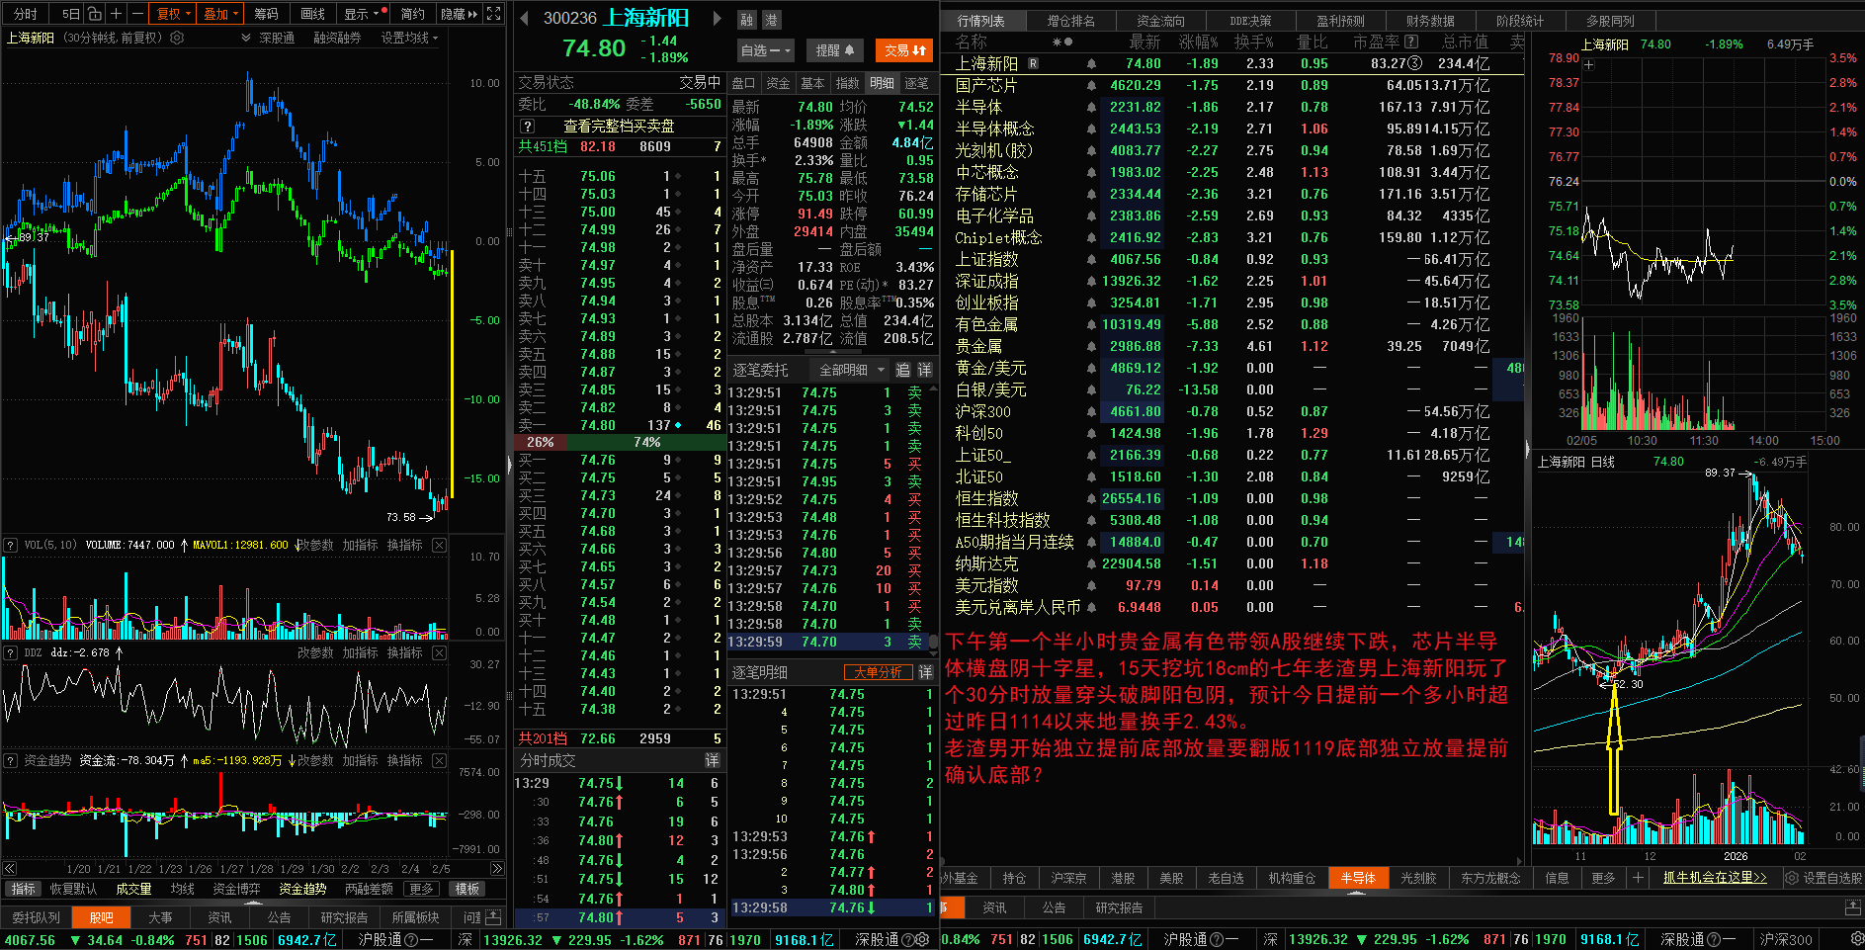Open 股吧 tab
This screenshot has height=950, width=1865.
102,917
